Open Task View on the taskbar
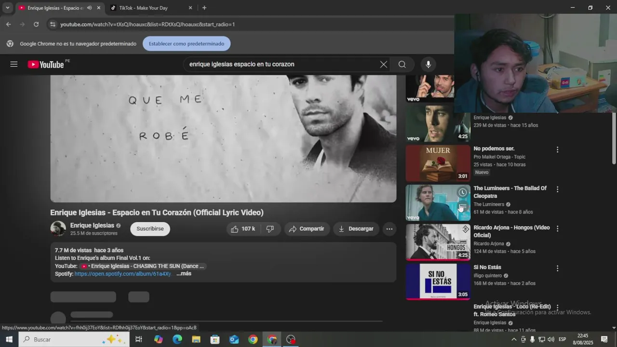This screenshot has height=347, width=617. click(139, 339)
